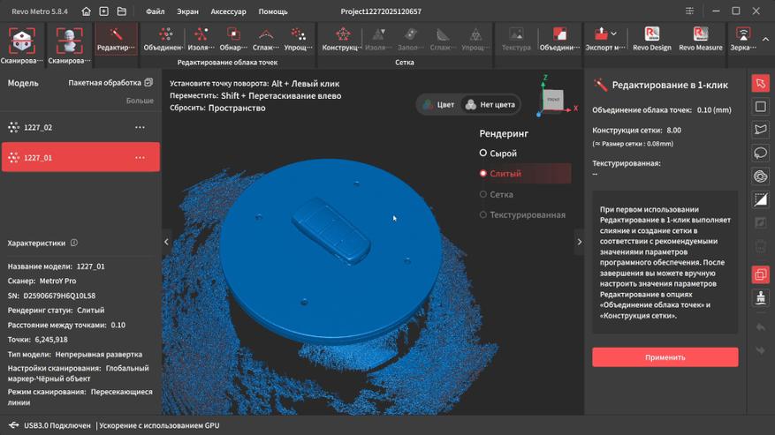775x435 pixels.
Task: Click the Применить button
Action: click(x=665, y=357)
